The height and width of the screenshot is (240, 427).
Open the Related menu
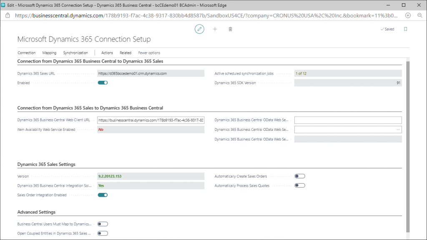pyautogui.click(x=126, y=53)
